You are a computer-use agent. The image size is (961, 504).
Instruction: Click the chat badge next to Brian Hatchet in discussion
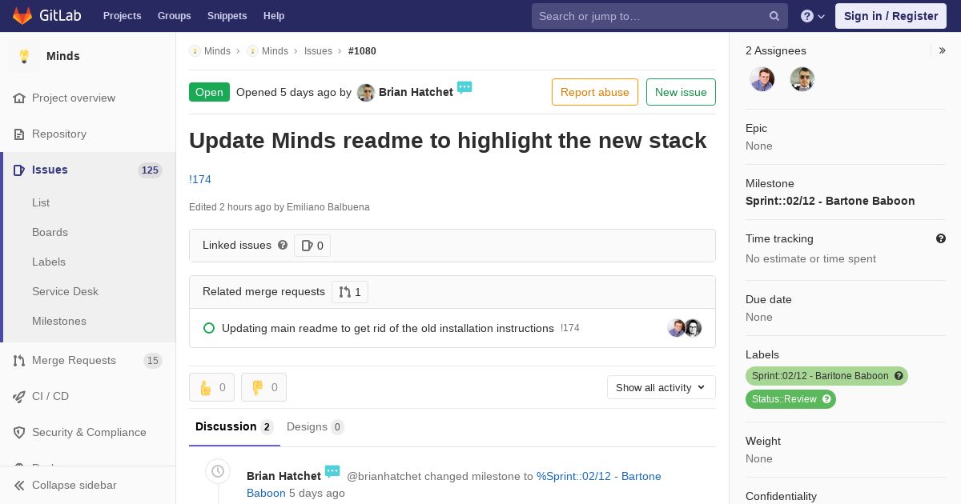tap(332, 471)
